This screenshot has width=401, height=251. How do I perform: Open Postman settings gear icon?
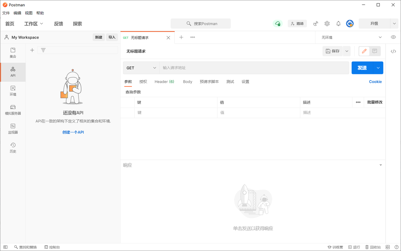(x=327, y=24)
